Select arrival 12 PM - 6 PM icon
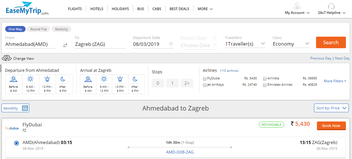The width and height of the screenshot is (352, 159). 120,79
